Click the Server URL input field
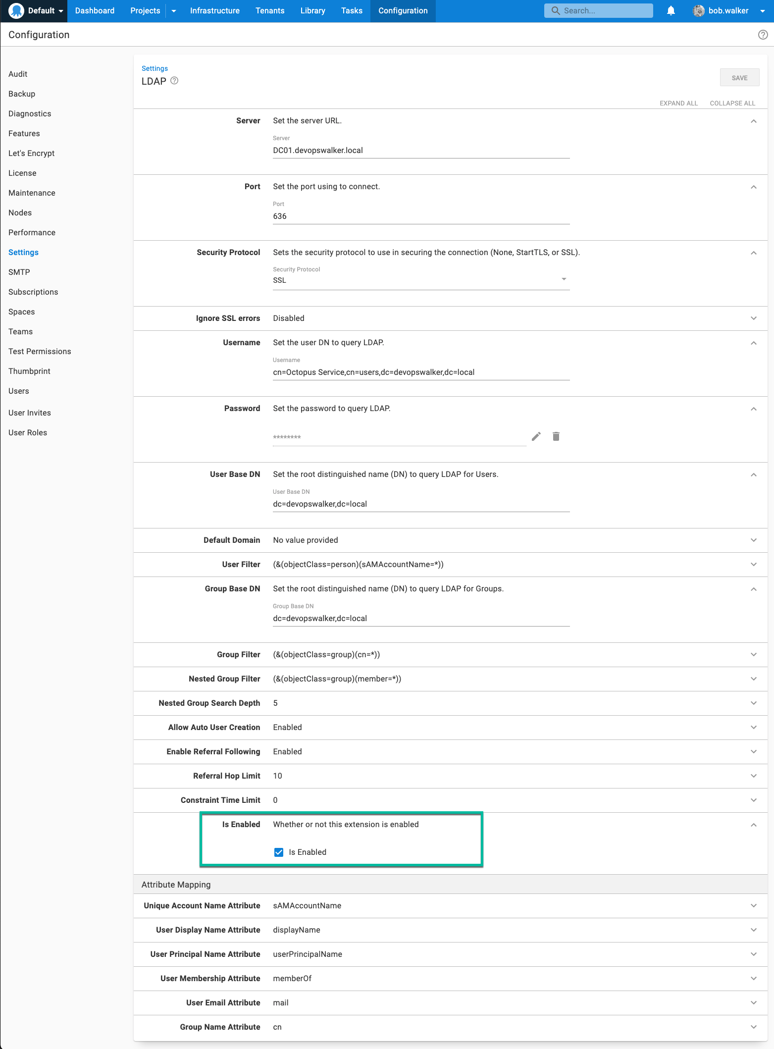Screen dimensions: 774x1049 tap(421, 151)
